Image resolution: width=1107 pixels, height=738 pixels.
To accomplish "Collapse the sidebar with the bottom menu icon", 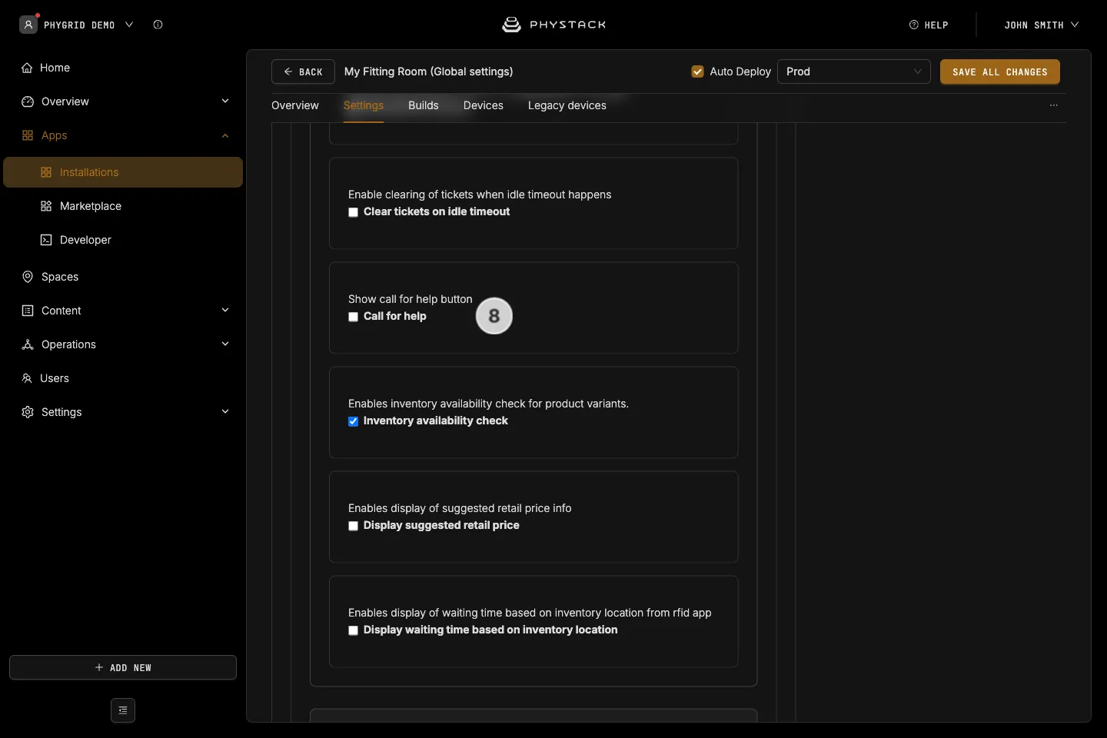I will coord(123,710).
